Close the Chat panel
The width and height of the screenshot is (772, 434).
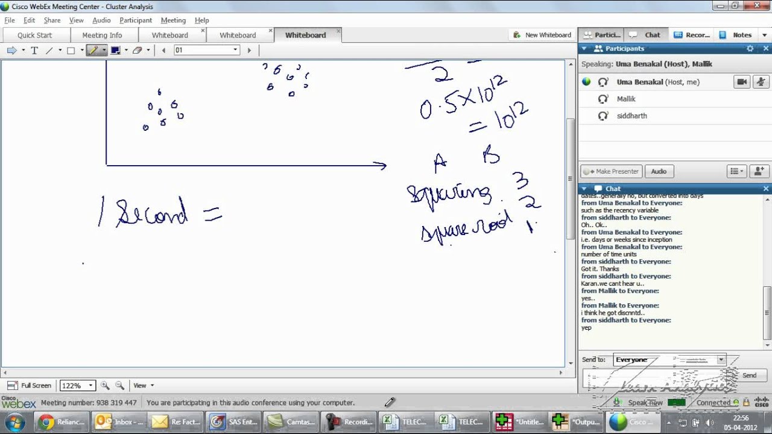(766, 189)
